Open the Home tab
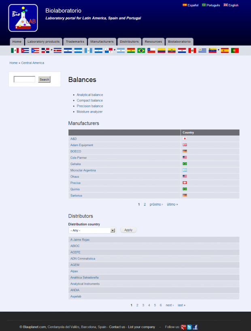Image resolution: width=251 pixels, height=331 pixels. tap(17, 42)
